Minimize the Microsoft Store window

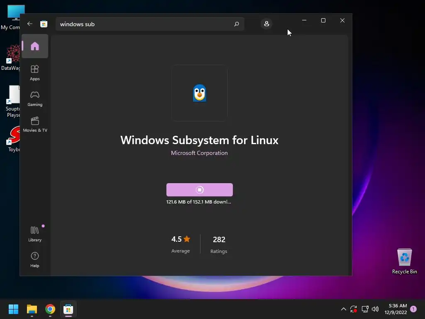pos(304,20)
